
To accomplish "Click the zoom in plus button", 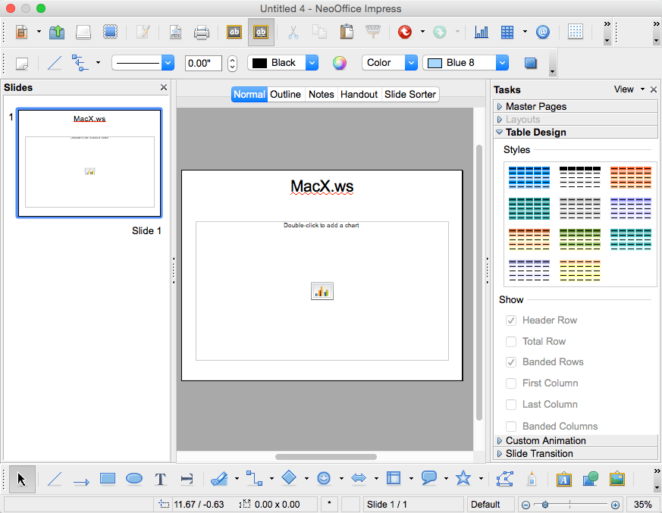I will click(615, 505).
